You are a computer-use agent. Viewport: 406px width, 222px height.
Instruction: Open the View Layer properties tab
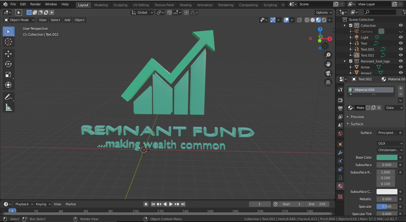click(340, 117)
